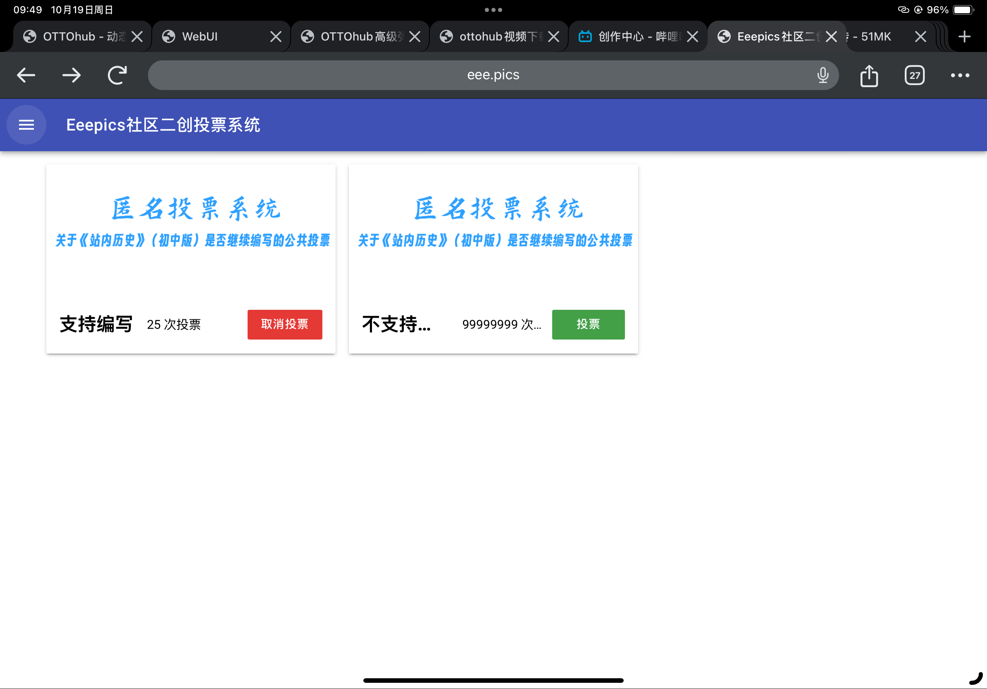The width and height of the screenshot is (987, 689).
Task: Tap the multitasking three dots at top
Action: coord(493,10)
